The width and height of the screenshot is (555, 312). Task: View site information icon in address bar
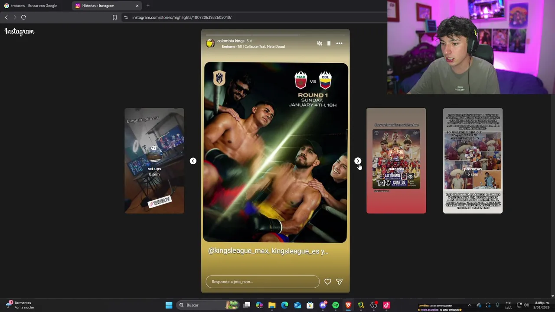click(x=126, y=17)
